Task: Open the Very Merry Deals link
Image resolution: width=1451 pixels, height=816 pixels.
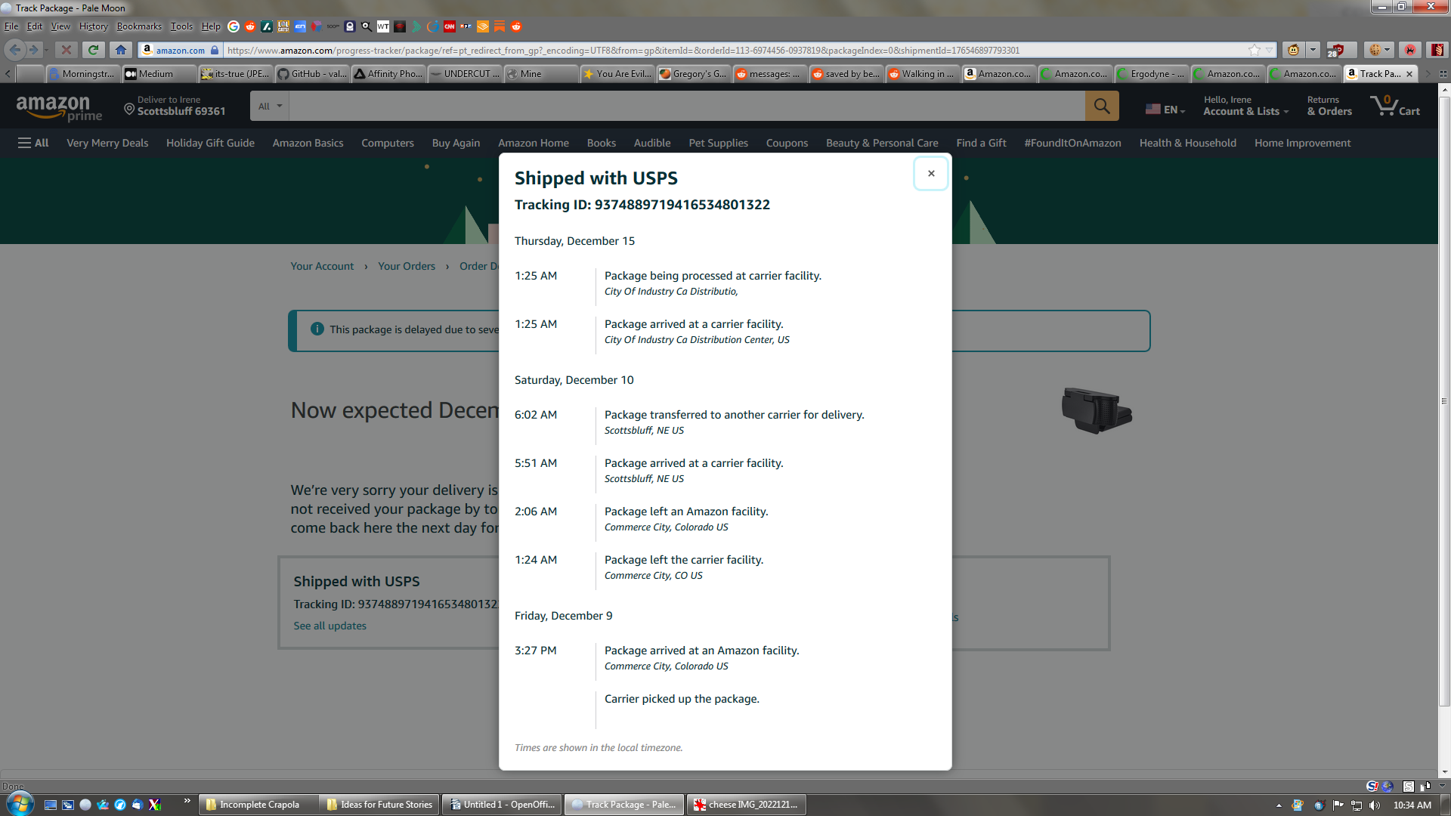Action: click(107, 143)
